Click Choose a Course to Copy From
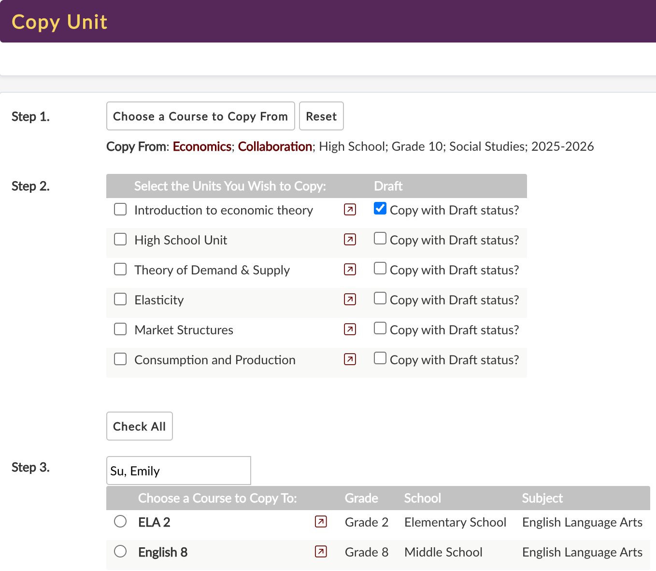 (200, 116)
